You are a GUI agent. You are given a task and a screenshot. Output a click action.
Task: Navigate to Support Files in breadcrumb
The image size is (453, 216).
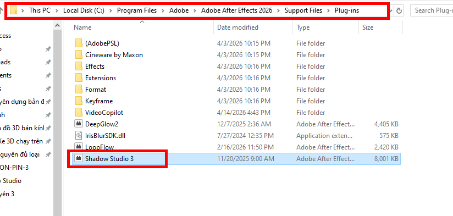click(x=303, y=10)
